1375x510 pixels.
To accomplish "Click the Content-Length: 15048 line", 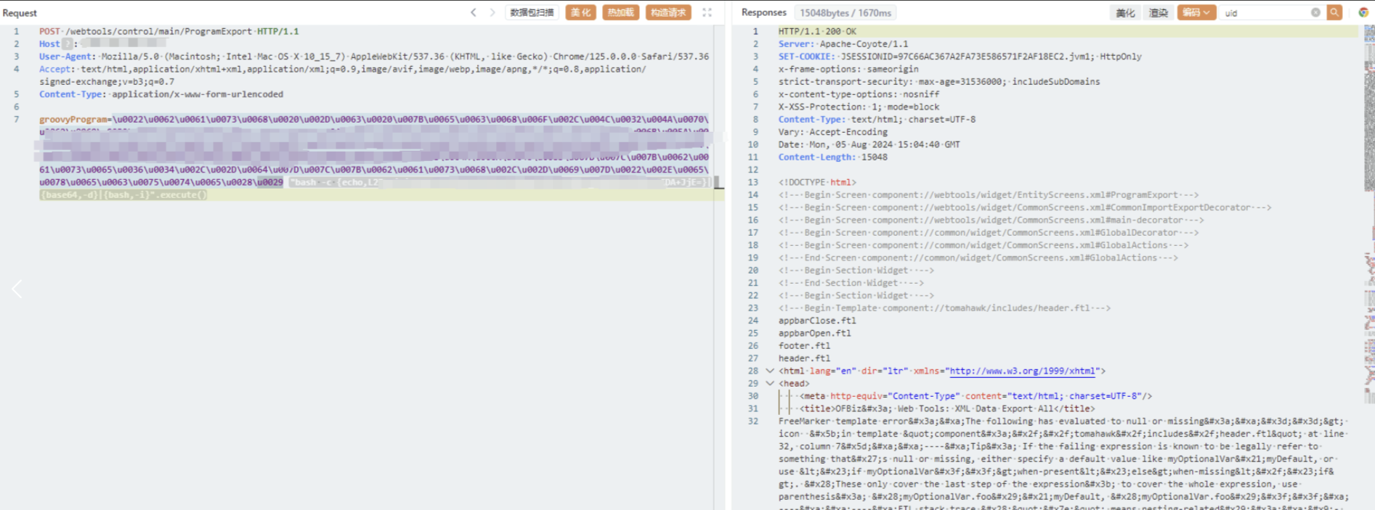I will click(x=833, y=157).
